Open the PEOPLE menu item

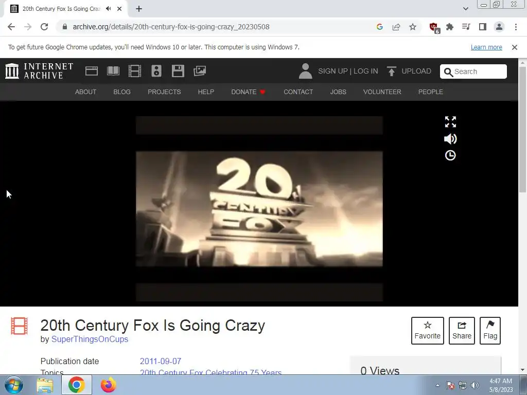pos(431,92)
